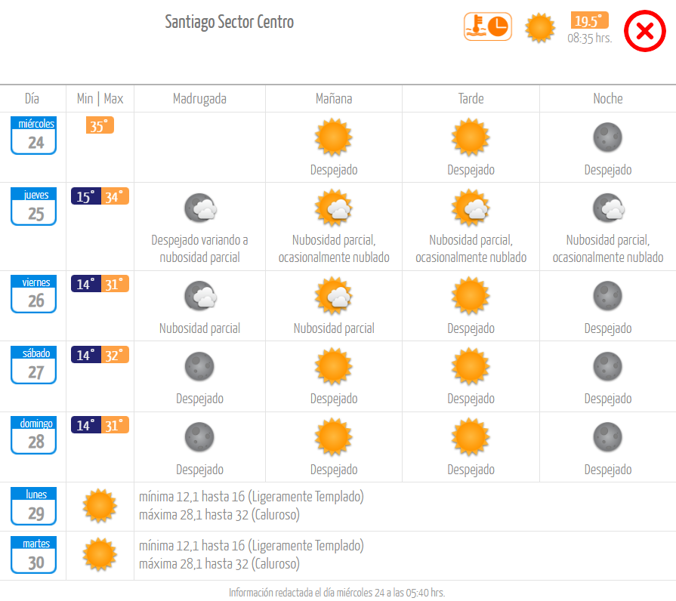Select the lunes 29 calendar icon
This screenshot has width=676, height=601.
(x=34, y=506)
